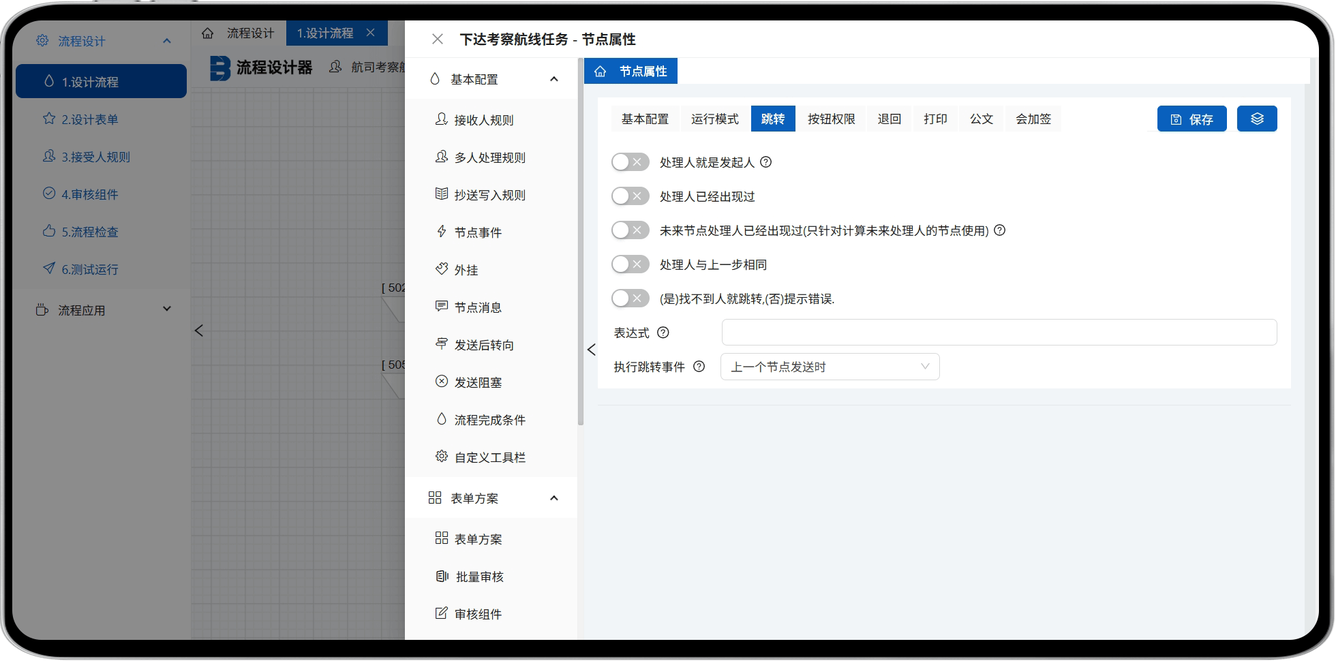The image size is (1336, 661).
Task: Collapse 基本配置 section chevron
Action: 553,79
